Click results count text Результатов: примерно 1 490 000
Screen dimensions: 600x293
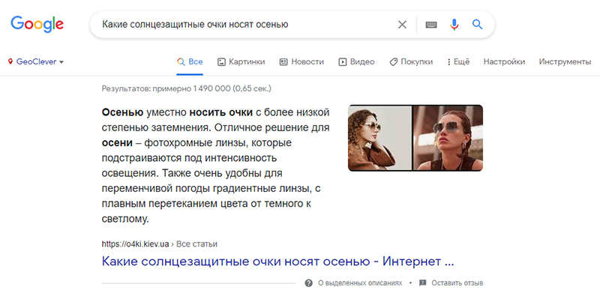186,88
